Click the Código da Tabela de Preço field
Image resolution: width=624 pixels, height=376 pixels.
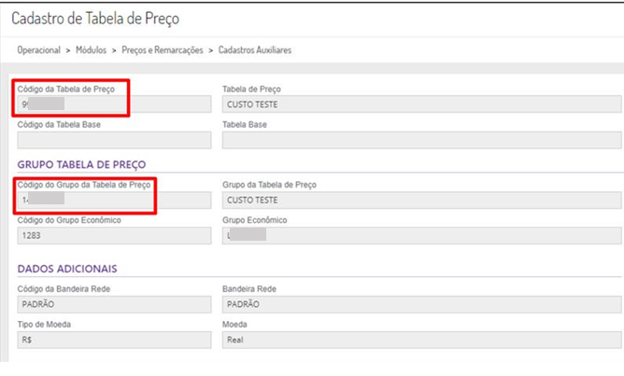114,104
